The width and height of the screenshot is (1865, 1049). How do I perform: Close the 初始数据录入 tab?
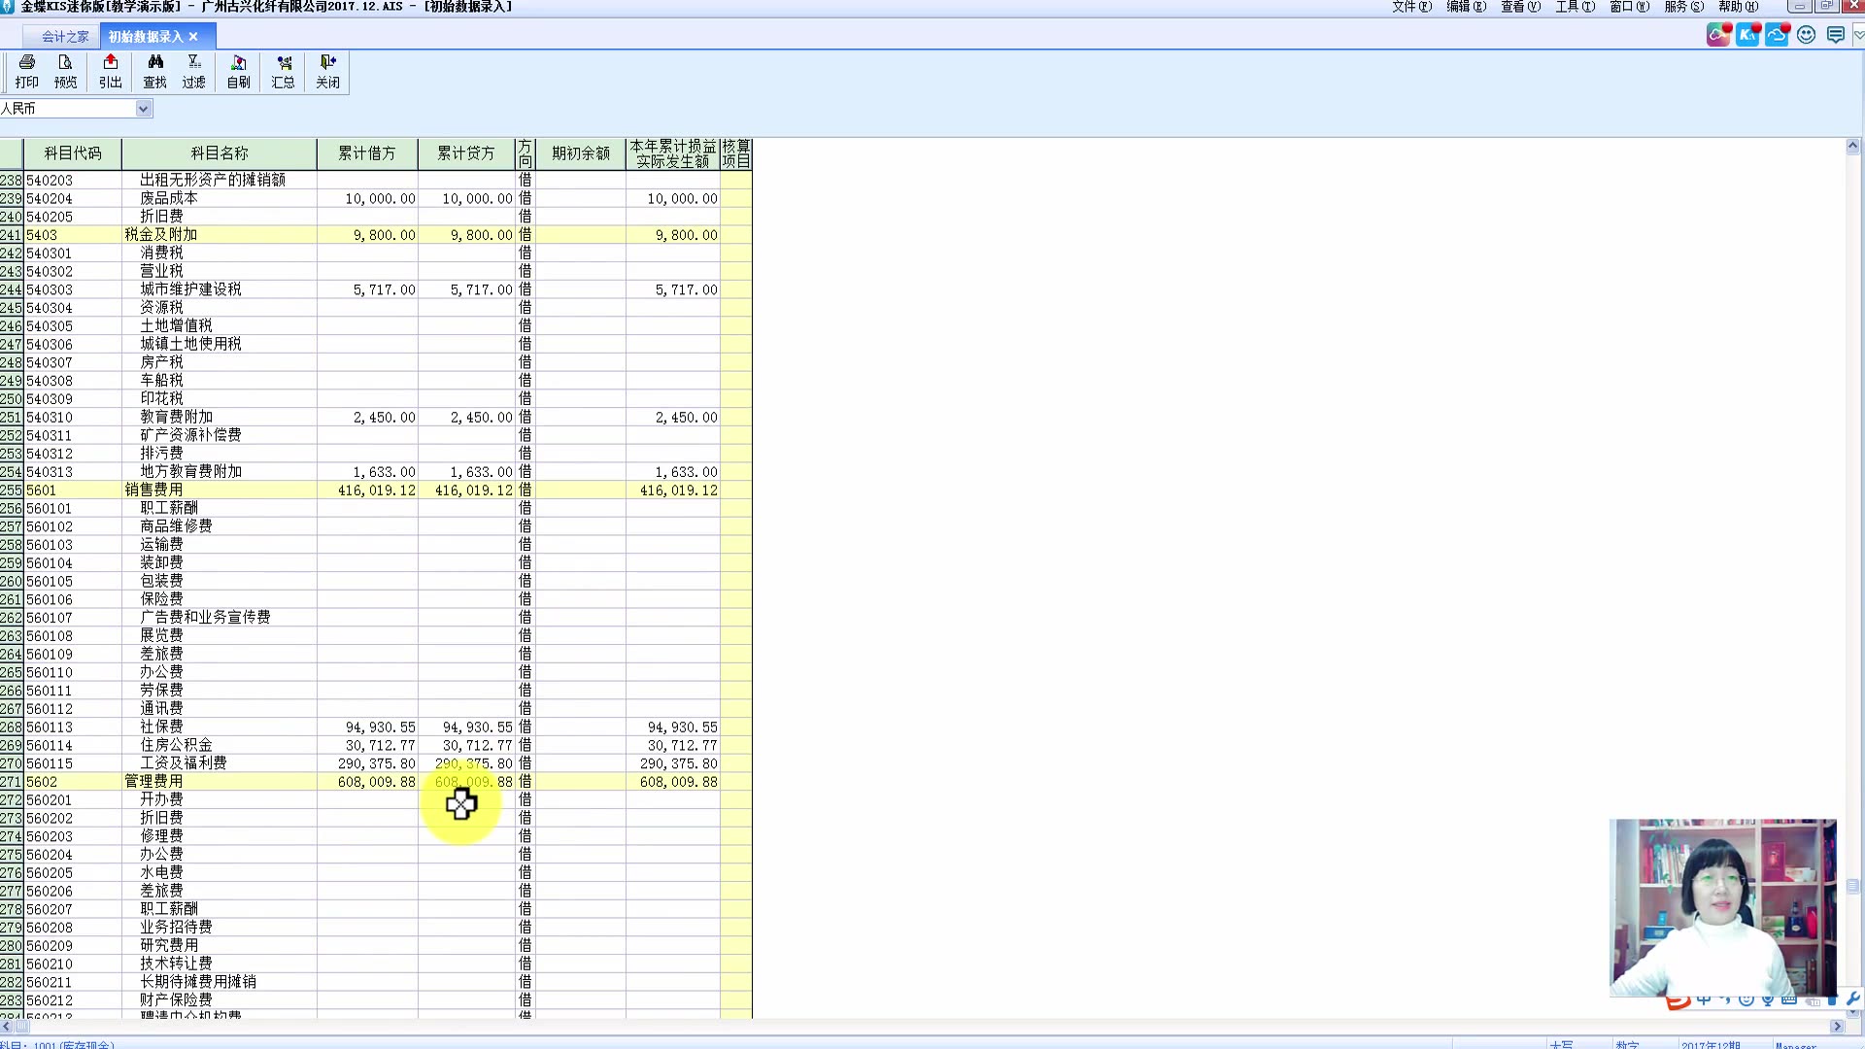pos(193,37)
